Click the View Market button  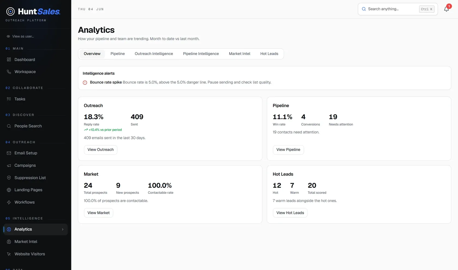98,213
